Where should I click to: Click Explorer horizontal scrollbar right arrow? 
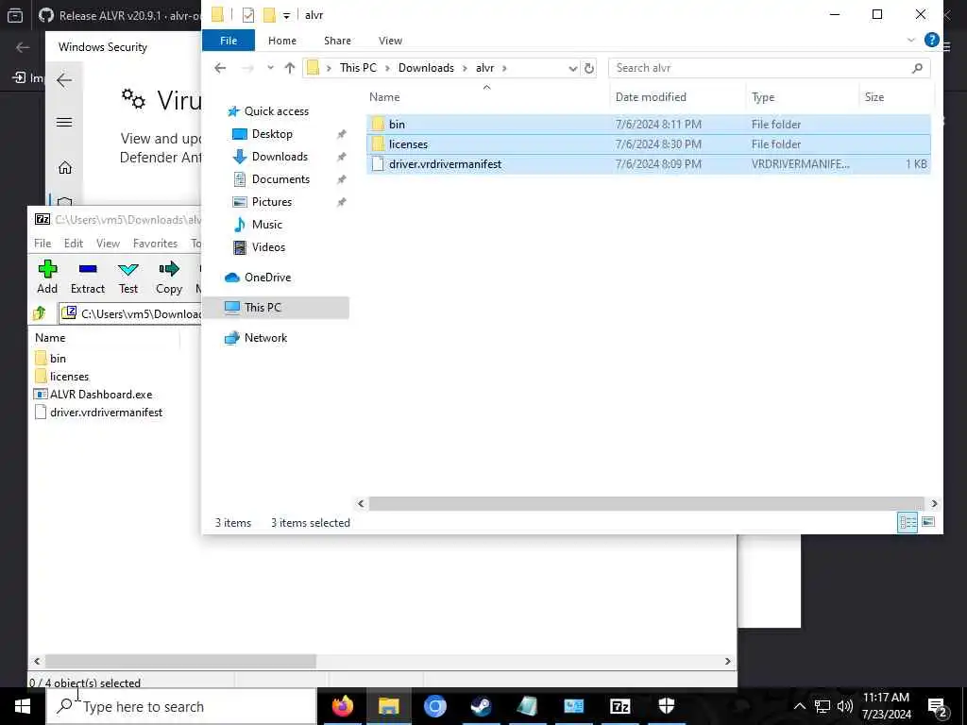[934, 504]
